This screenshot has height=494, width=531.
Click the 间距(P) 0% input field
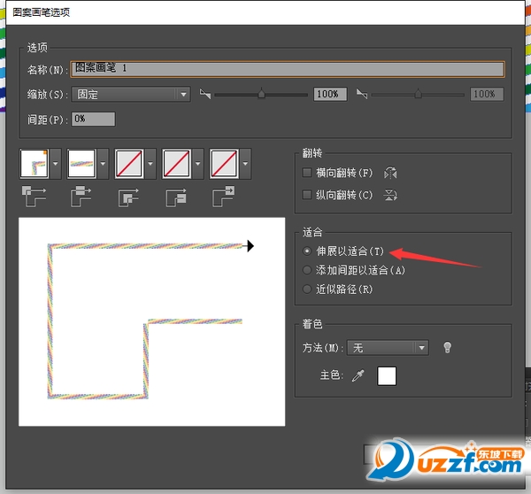tap(93, 119)
